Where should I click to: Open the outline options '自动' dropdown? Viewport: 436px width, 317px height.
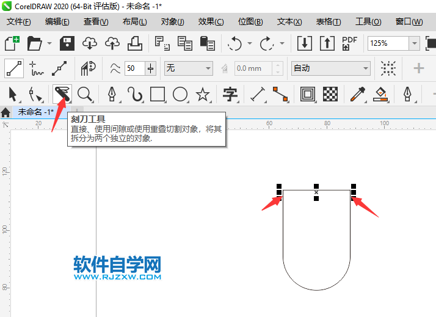click(365, 68)
